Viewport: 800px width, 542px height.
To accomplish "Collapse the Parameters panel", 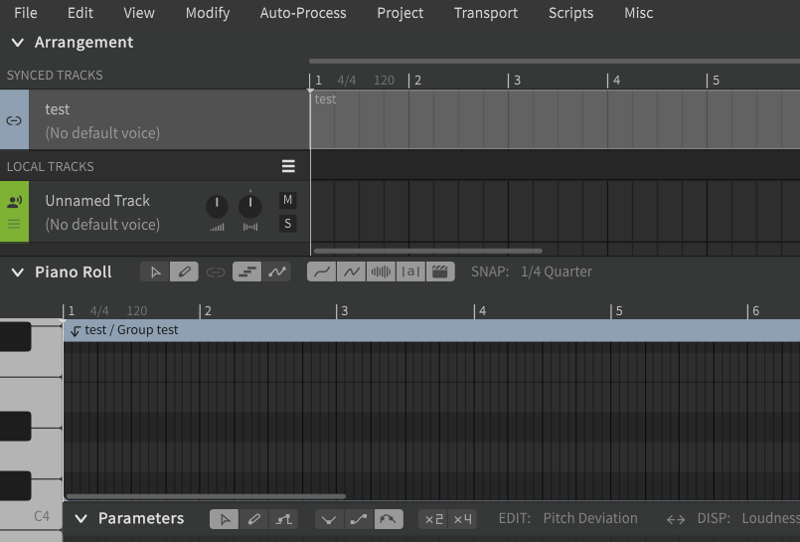I will pyautogui.click(x=80, y=519).
